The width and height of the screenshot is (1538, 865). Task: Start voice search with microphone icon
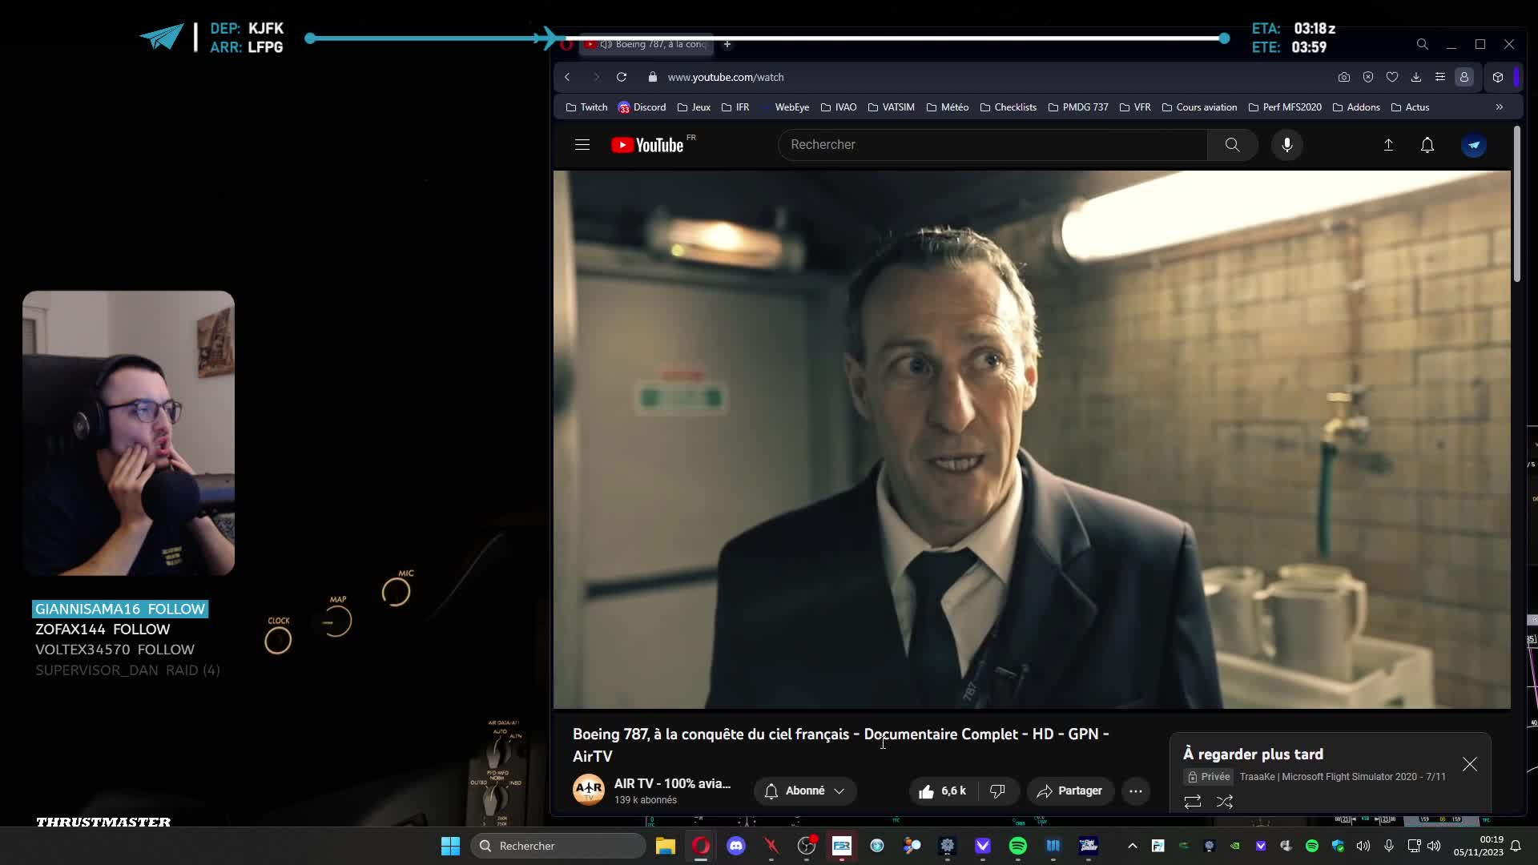(x=1287, y=145)
